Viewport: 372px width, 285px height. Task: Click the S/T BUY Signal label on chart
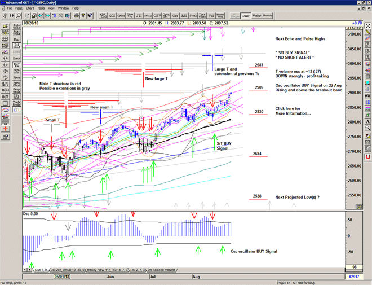tap(223, 146)
